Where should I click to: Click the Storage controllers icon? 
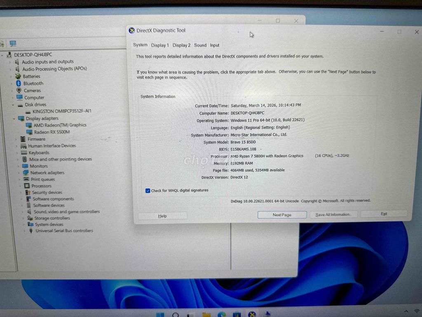point(30,218)
